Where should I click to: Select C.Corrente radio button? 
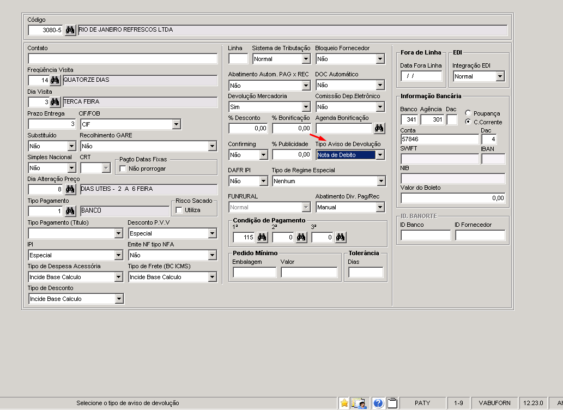tap(468, 122)
